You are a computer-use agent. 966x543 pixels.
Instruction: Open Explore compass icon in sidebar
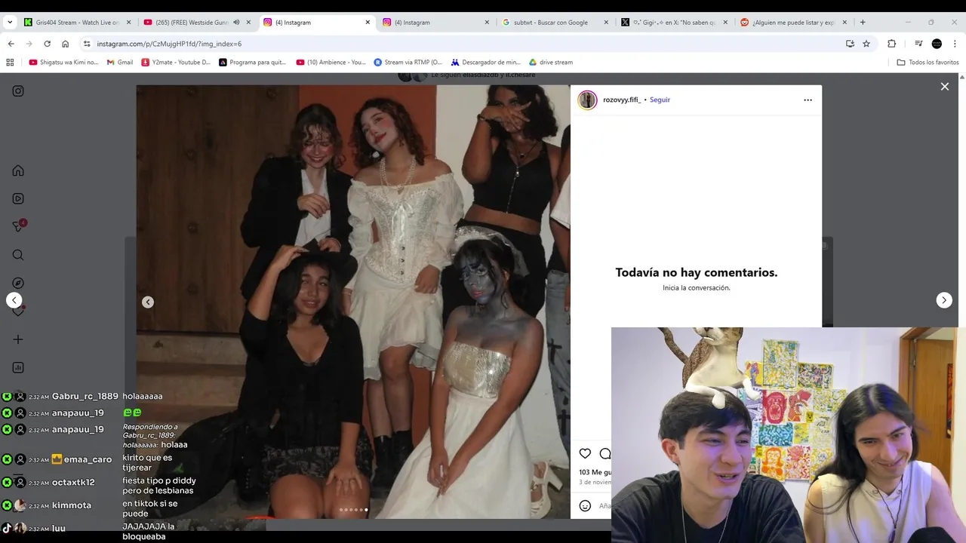click(18, 283)
